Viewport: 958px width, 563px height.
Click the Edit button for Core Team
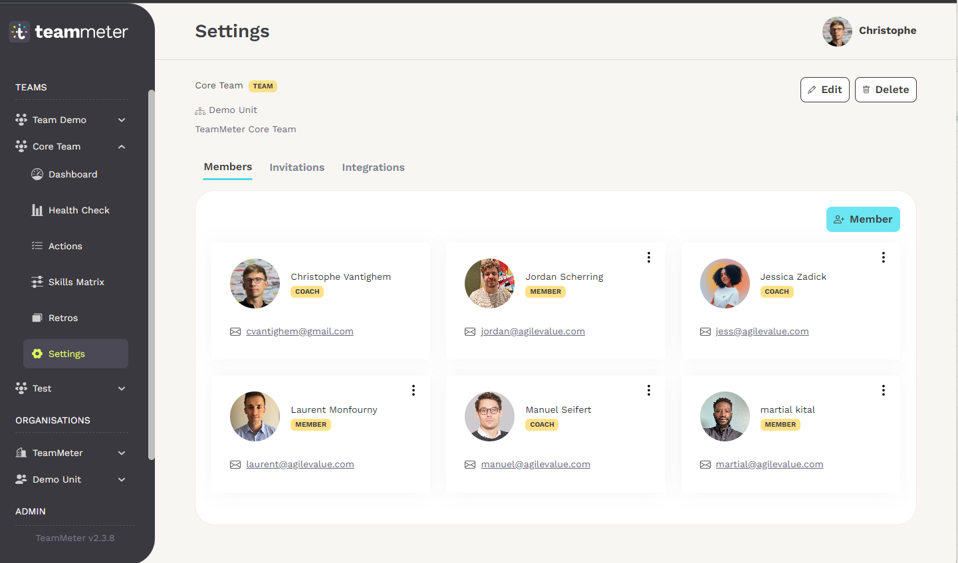point(824,89)
